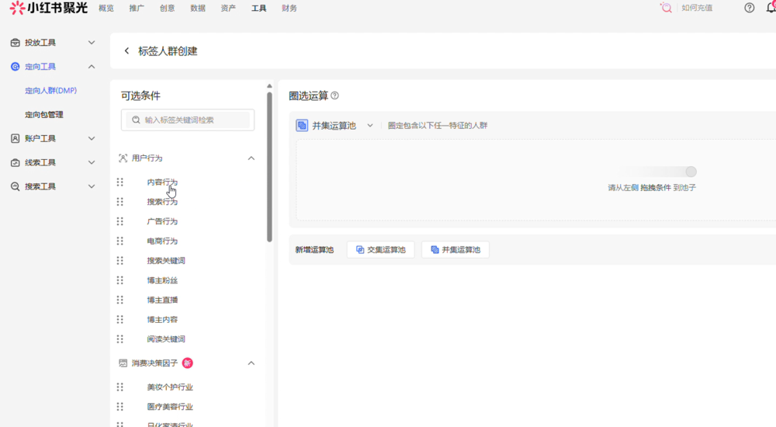Viewport: 776px width, 427px height.
Task: Select the 博主直播 condition
Action: 162,300
